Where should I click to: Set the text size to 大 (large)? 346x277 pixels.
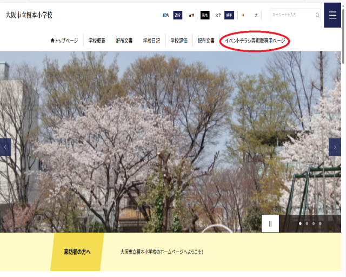[256, 15]
